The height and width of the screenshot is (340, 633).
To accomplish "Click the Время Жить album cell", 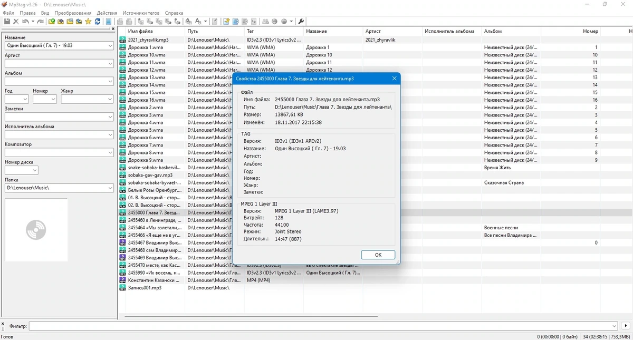I will (x=498, y=168).
